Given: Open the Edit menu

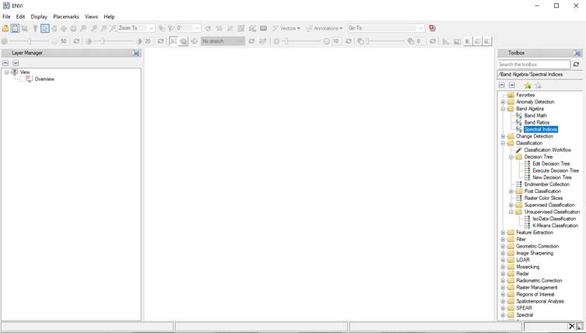Looking at the screenshot, I should 20,17.
